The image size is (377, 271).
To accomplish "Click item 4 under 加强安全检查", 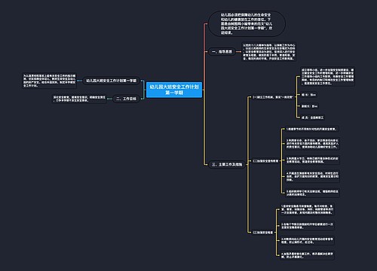I will point(307,255).
